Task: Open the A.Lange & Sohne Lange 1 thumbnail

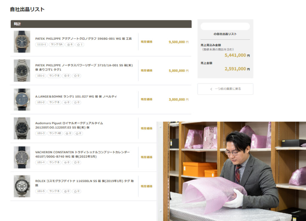Action: 22,99
